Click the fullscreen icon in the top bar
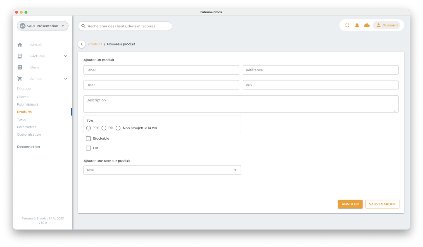423x247 pixels. (347, 26)
